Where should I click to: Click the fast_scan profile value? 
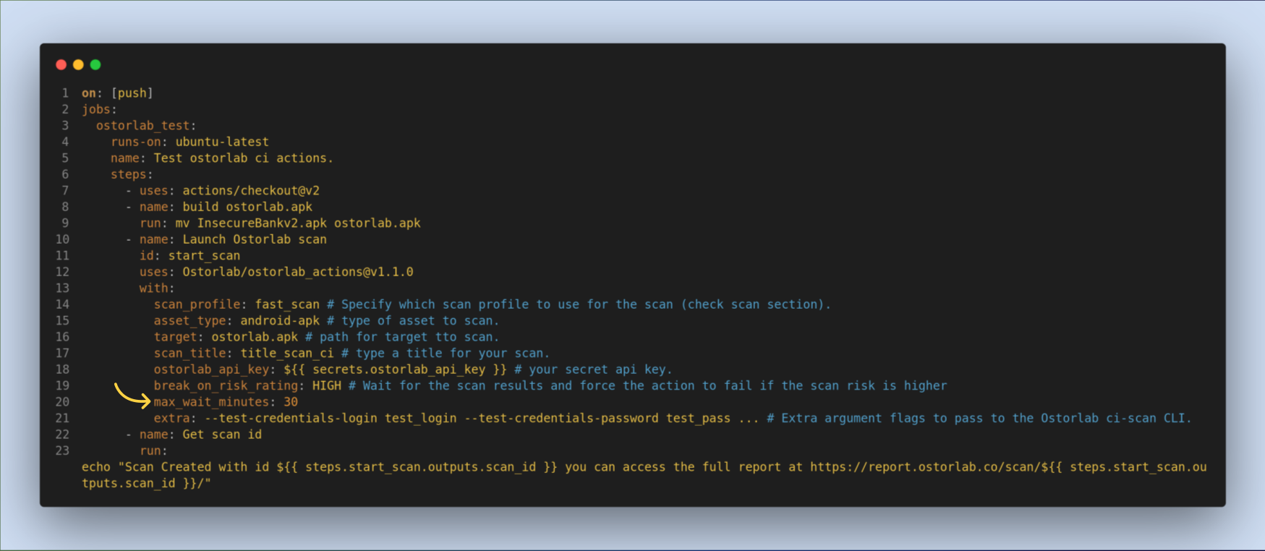(287, 304)
